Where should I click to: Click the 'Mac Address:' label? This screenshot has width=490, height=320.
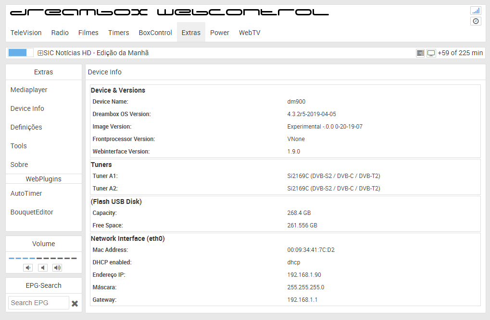[x=110, y=250]
